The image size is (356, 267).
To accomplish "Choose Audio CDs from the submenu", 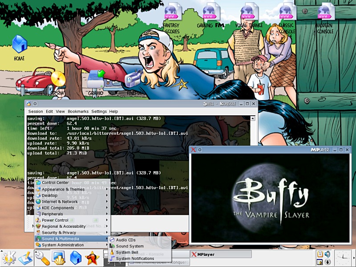I will (x=140, y=240).
